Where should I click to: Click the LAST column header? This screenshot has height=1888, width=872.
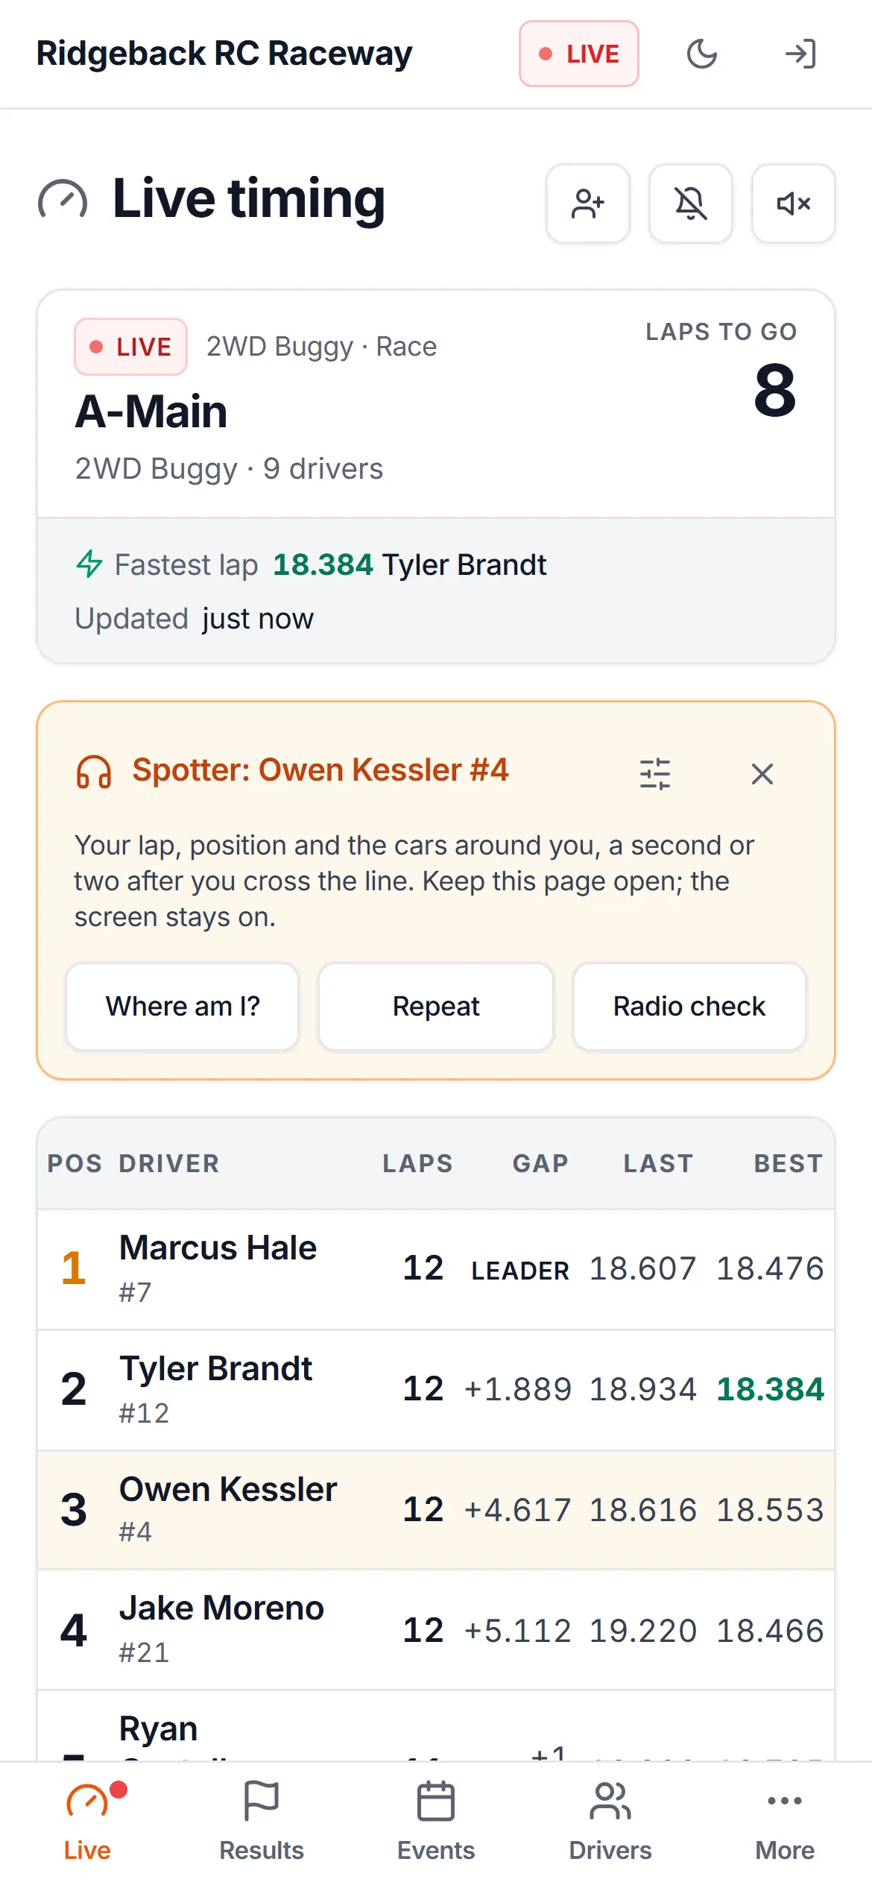pyautogui.click(x=658, y=1164)
